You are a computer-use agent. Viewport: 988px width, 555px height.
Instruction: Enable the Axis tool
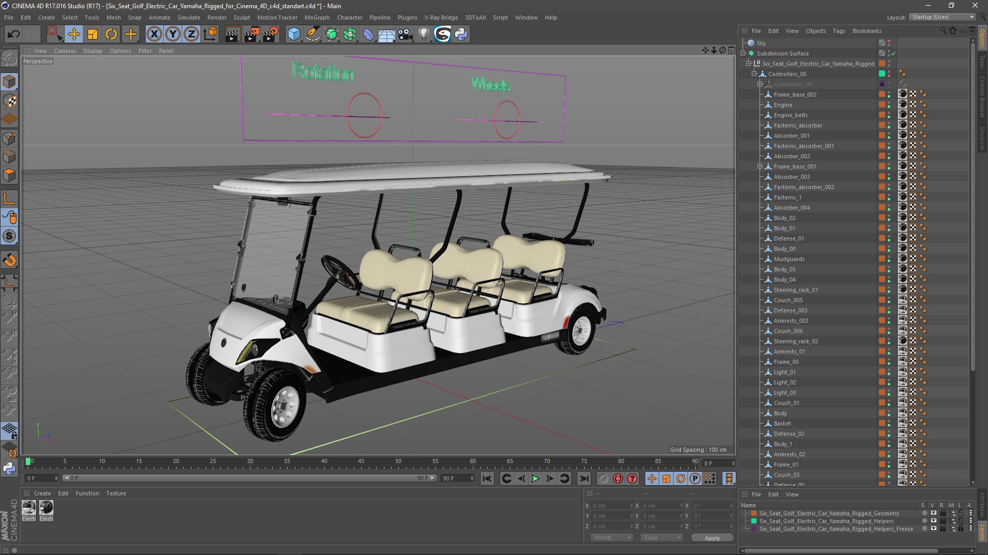pyautogui.click(x=9, y=199)
